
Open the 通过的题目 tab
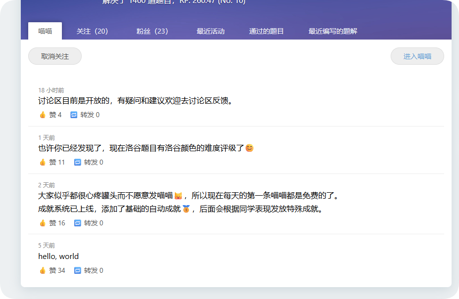[266, 31]
